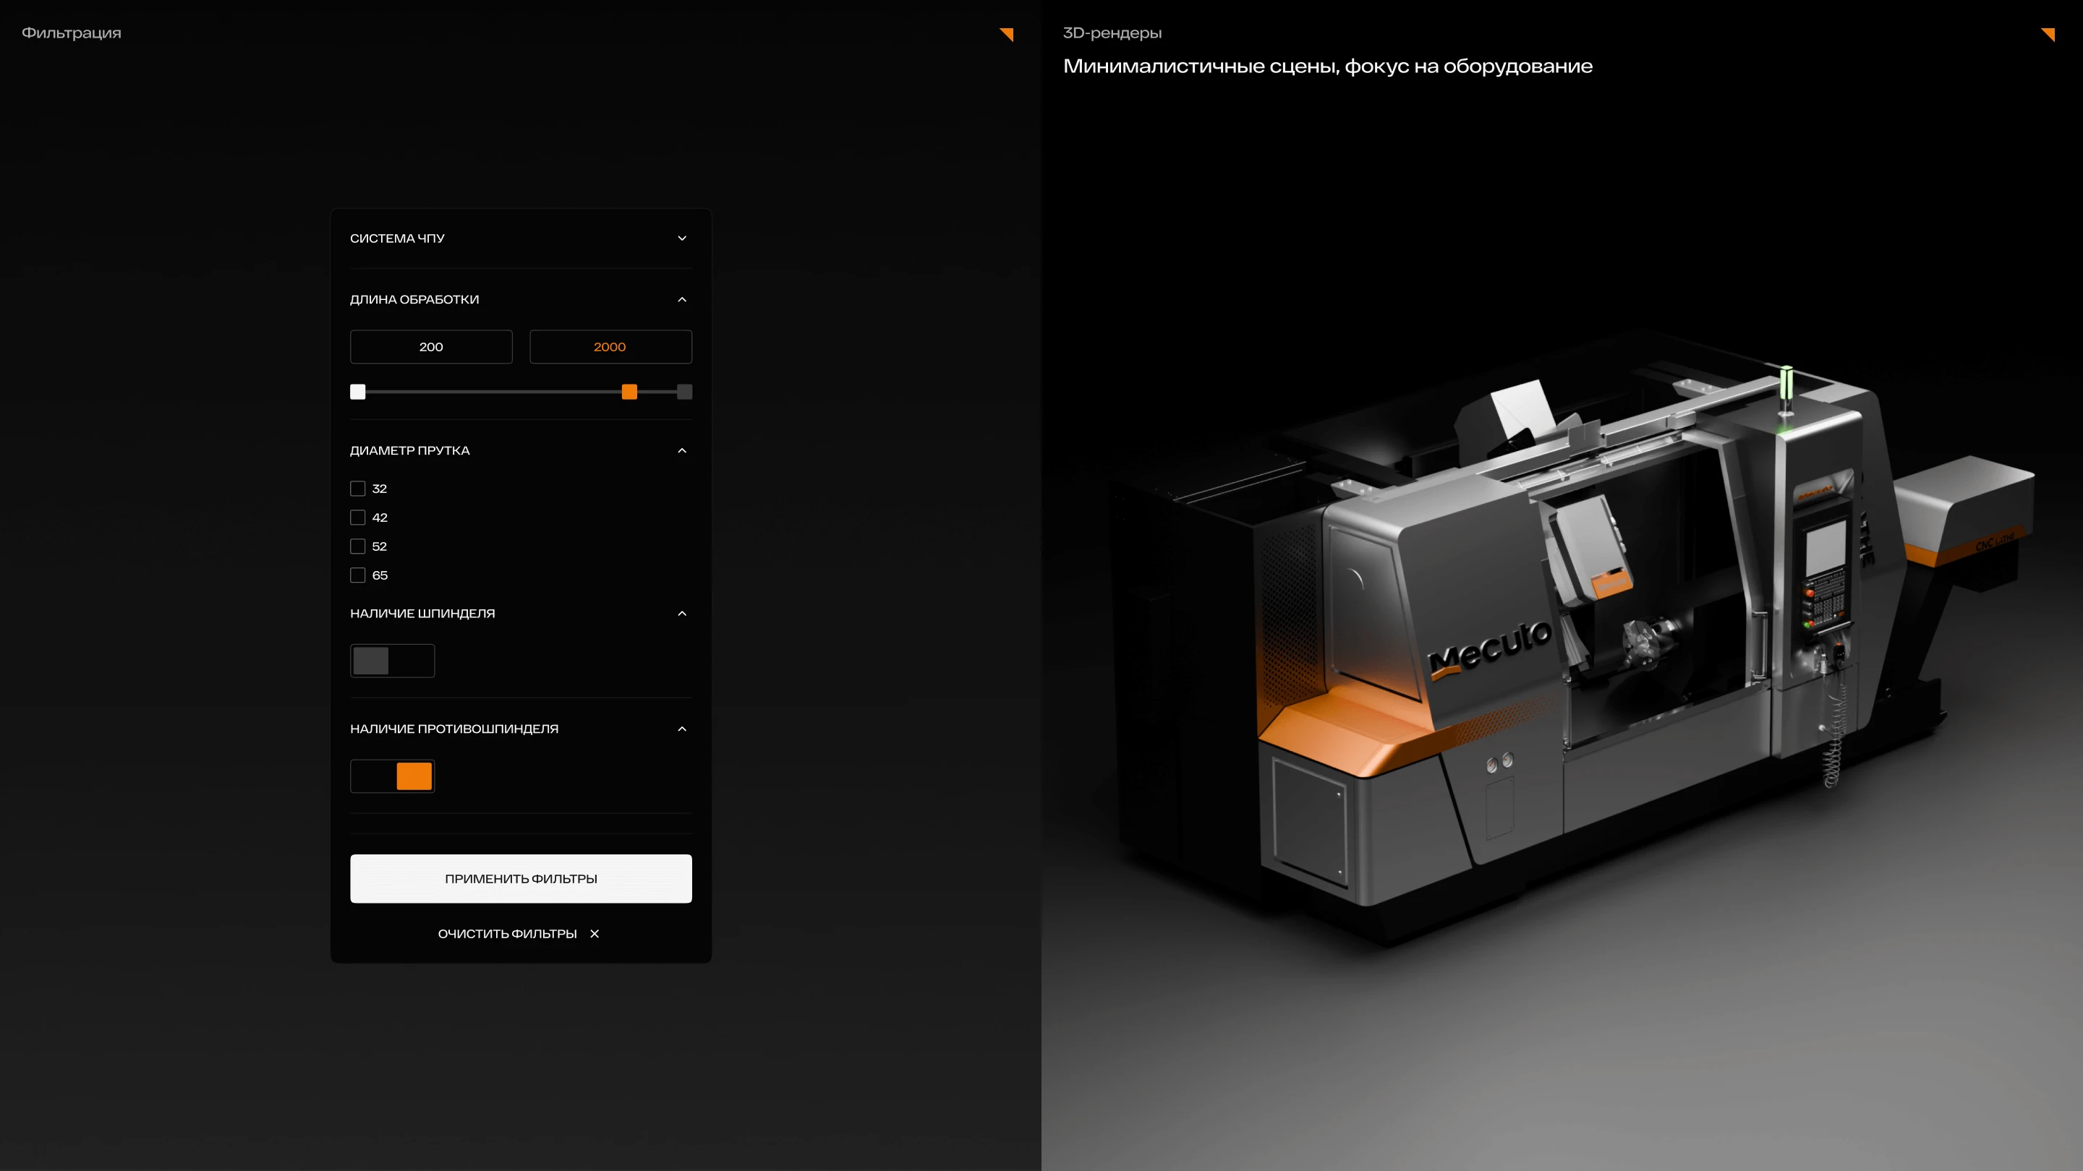Viewport: 2083px width, 1171px height.
Task: Click the maximum length field showing 2000
Action: tap(610, 347)
